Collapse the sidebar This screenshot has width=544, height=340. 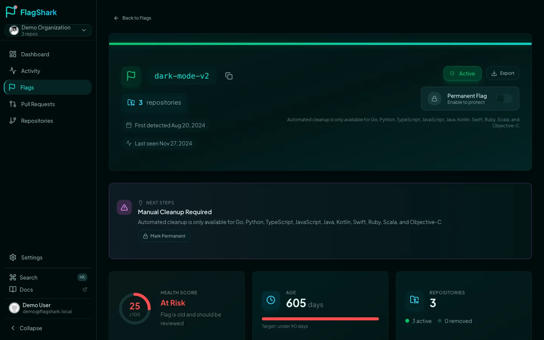click(26, 328)
